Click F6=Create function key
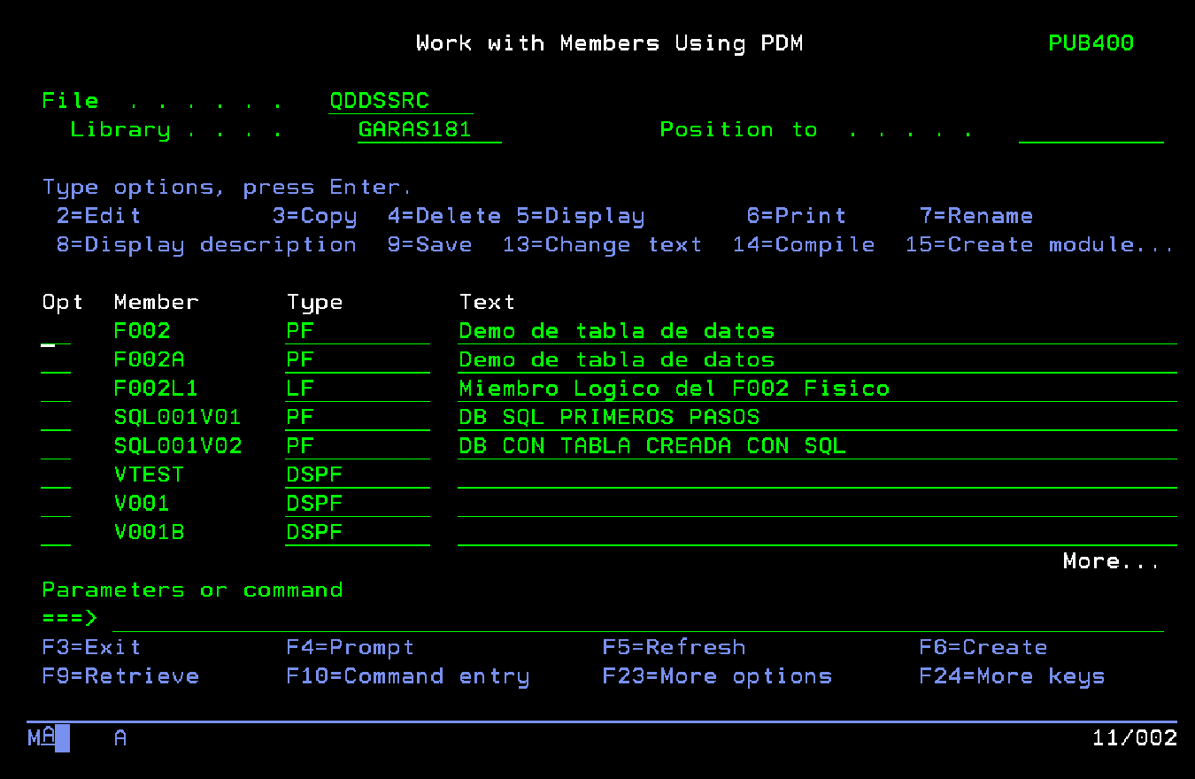The height and width of the screenshot is (779, 1195). 983,648
